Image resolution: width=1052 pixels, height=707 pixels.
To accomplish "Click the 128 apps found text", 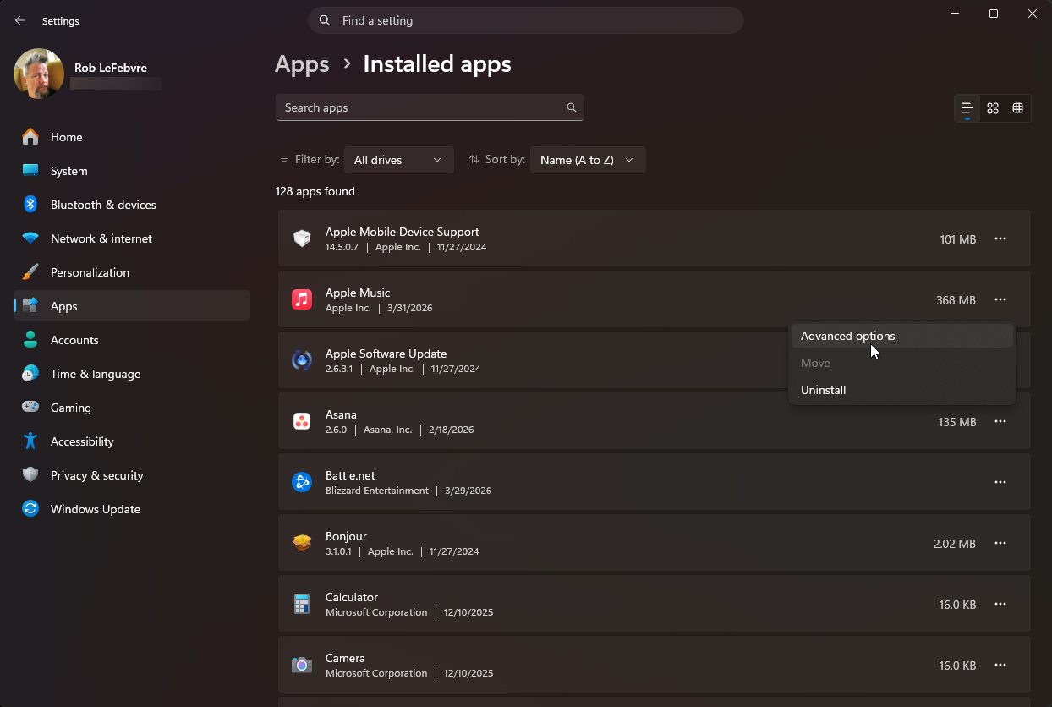I will coord(315,191).
